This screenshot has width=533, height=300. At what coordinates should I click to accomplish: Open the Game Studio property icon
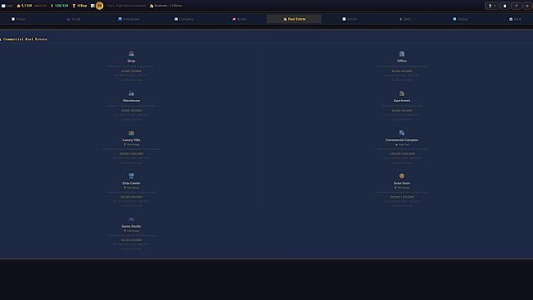pyautogui.click(x=131, y=219)
